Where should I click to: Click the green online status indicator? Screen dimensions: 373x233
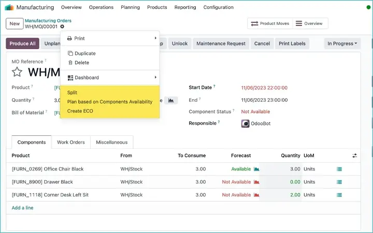pyautogui.click(x=368, y=7)
